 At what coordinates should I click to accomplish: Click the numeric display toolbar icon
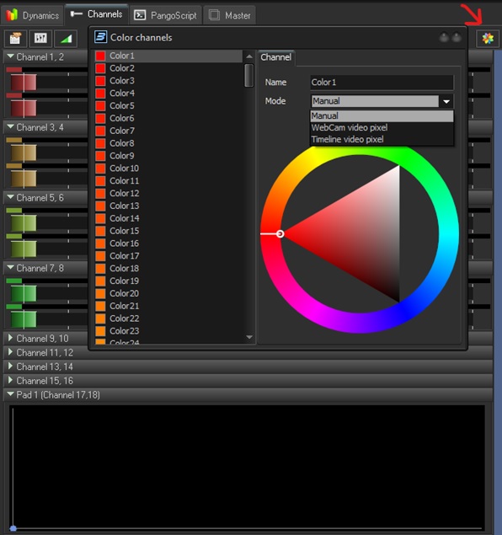click(40, 38)
